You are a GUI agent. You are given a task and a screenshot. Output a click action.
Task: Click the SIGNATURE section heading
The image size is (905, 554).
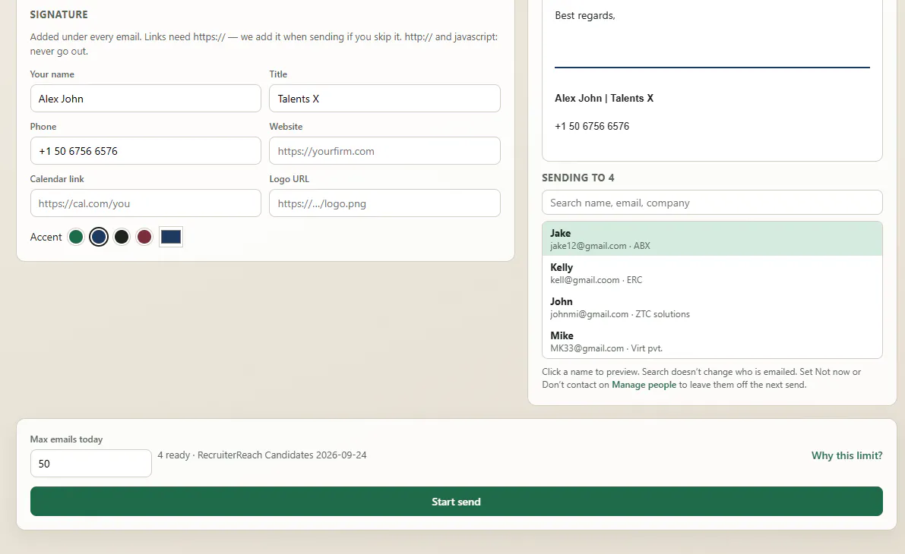pos(59,14)
